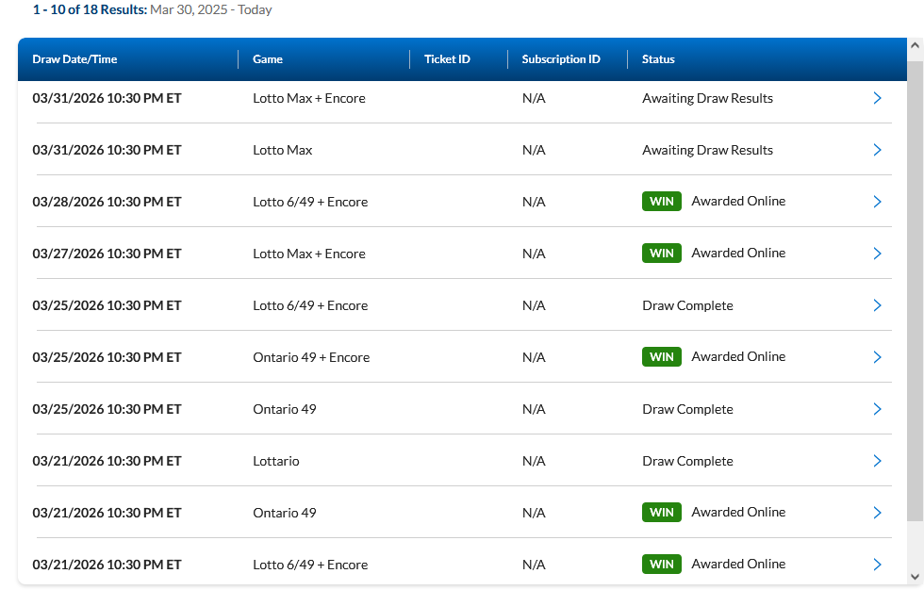Expand chevron for Lotto Max + Encore 03/27/2026
The width and height of the screenshot is (924, 590).
tap(877, 254)
